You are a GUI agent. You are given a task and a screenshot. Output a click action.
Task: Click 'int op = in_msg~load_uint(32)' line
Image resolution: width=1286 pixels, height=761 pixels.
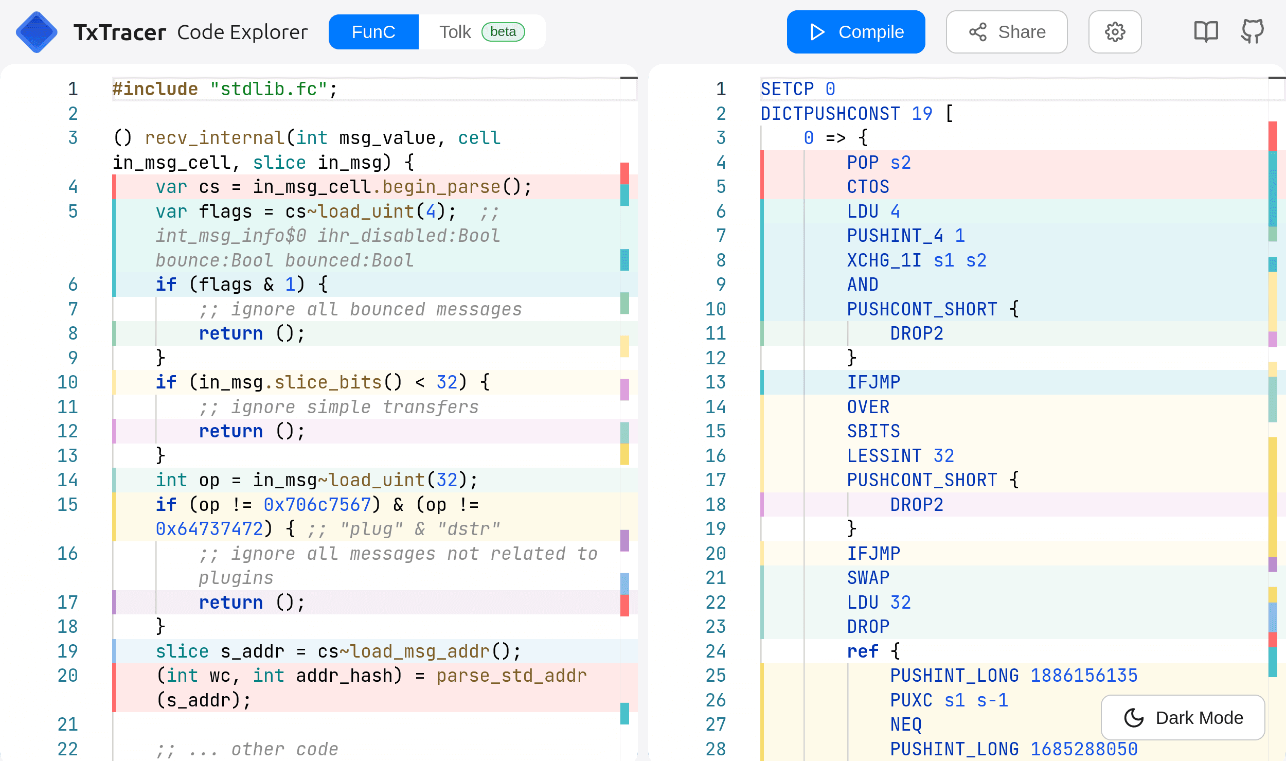tap(317, 480)
